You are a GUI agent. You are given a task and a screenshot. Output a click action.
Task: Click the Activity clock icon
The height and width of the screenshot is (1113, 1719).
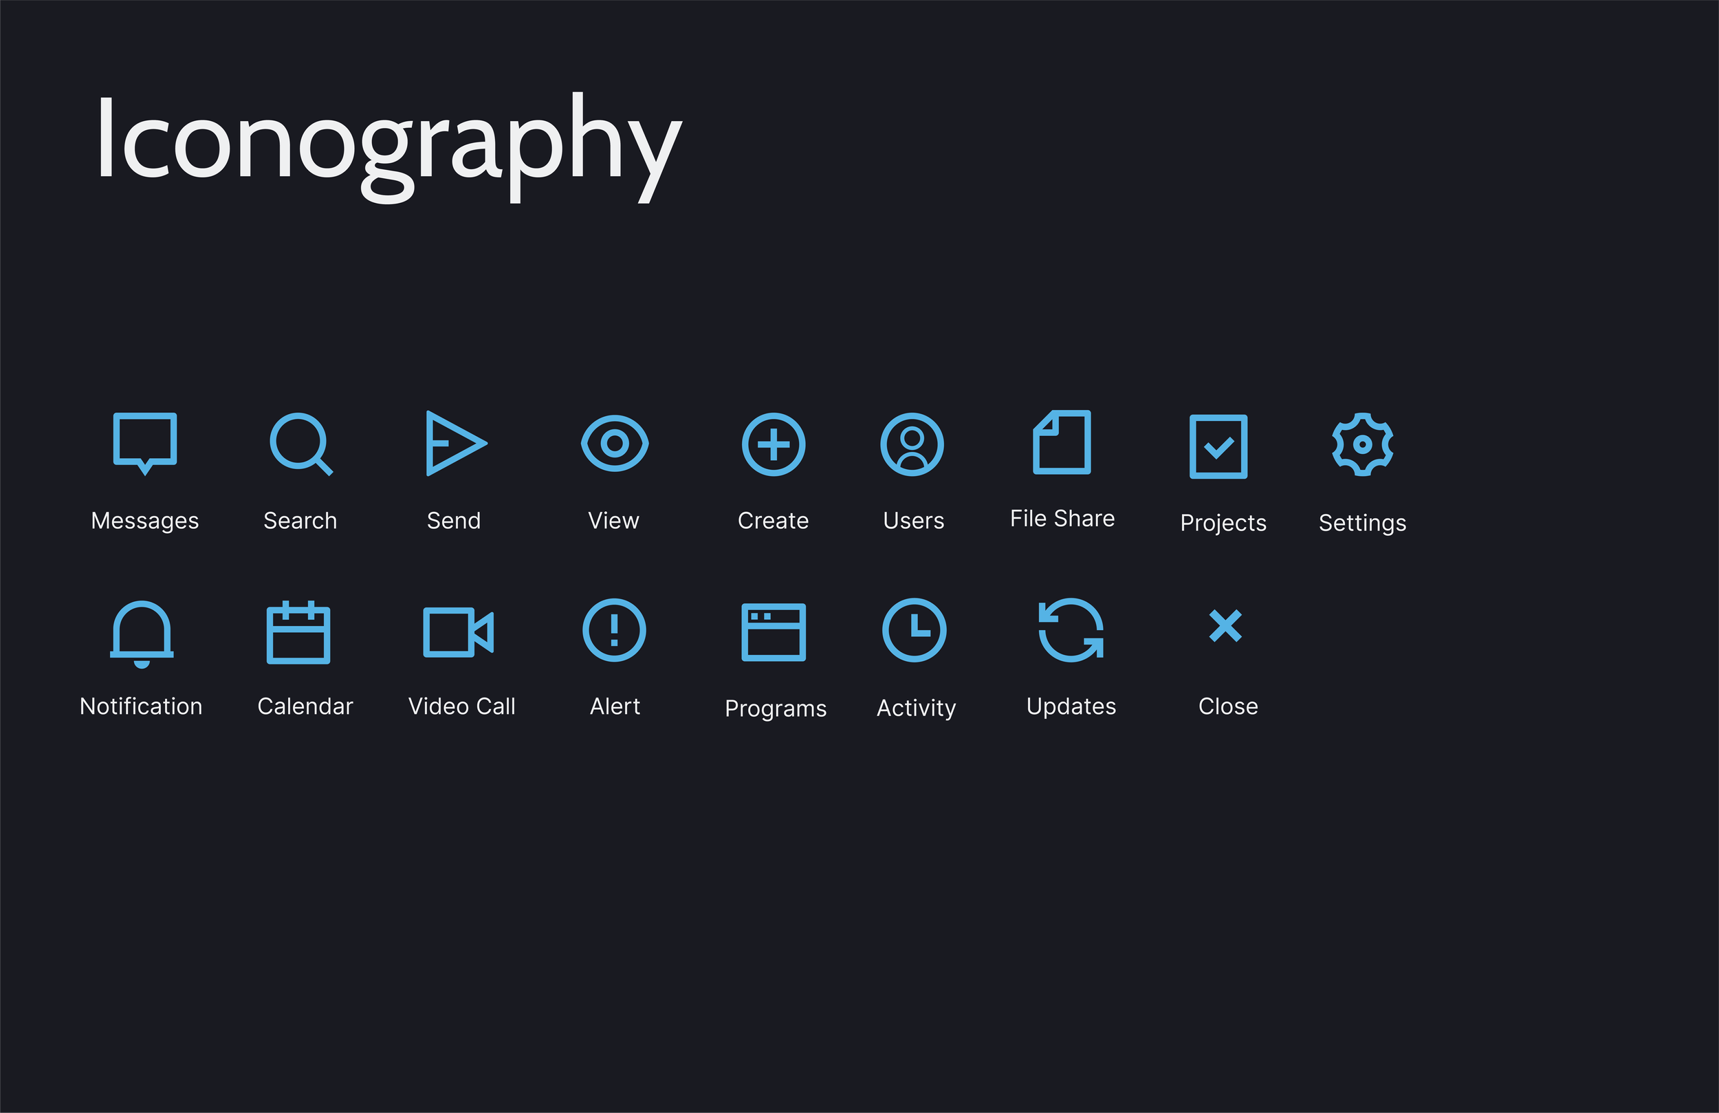click(x=915, y=630)
